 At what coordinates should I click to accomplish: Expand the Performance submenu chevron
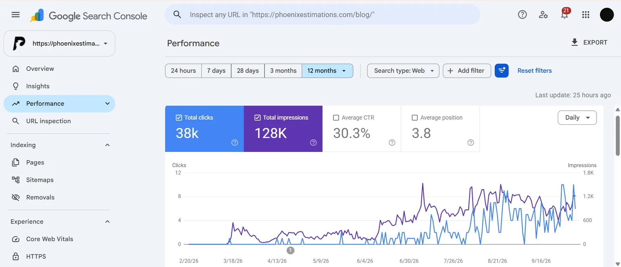pyautogui.click(x=108, y=103)
